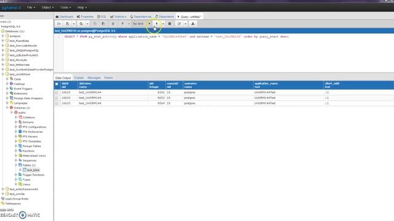The image size is (394, 221).
Task: Click the Execute query lightning icon
Action: click(156, 24)
